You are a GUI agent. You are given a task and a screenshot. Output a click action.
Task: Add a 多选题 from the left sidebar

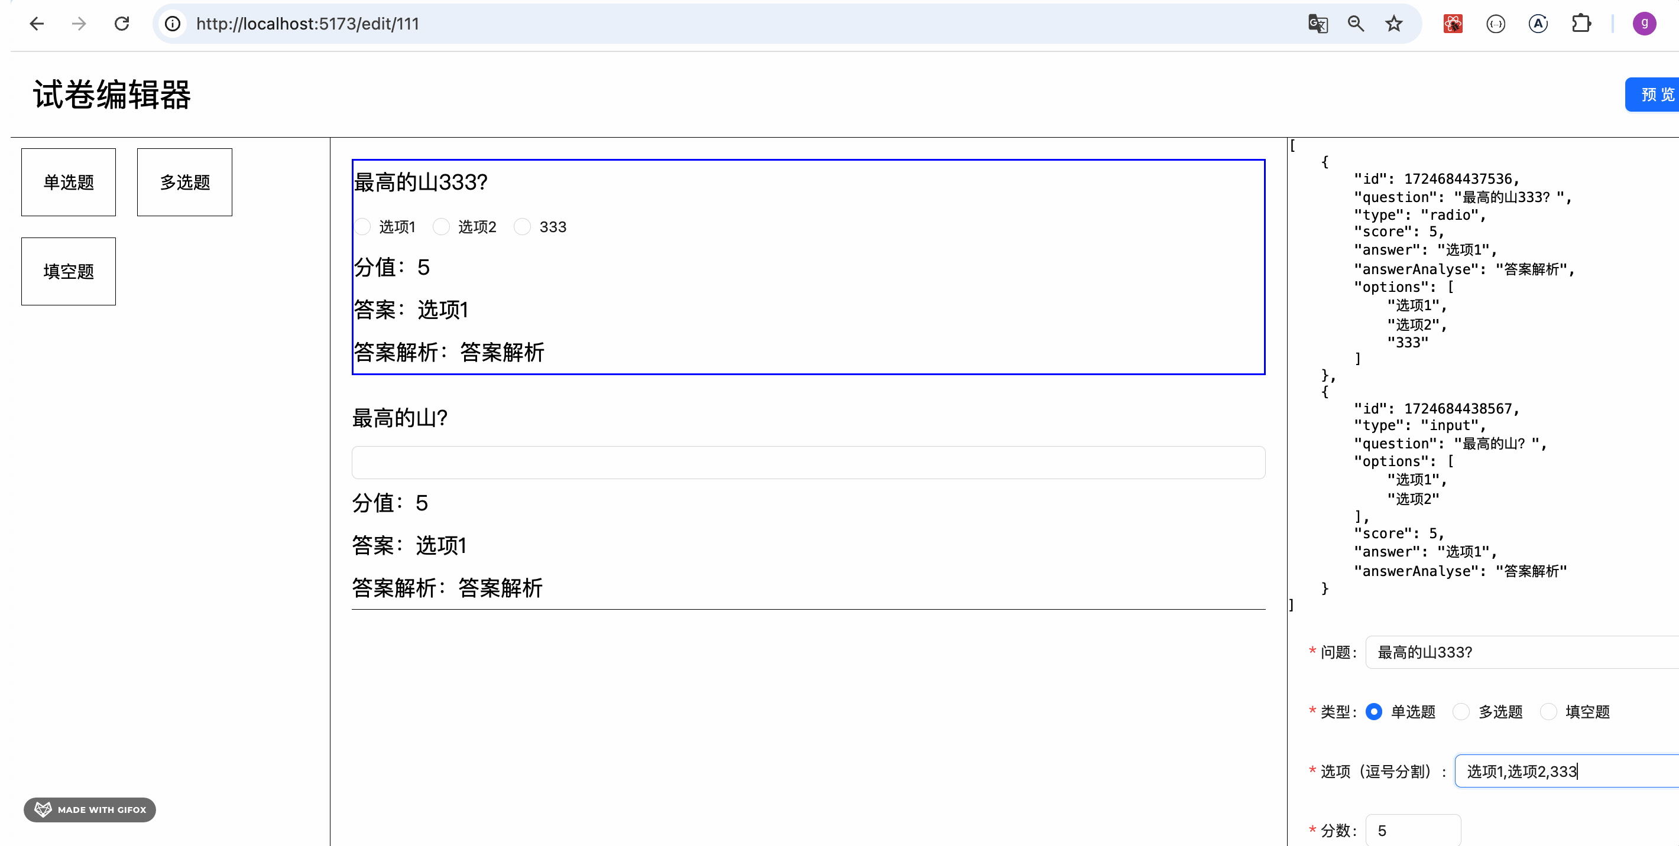click(x=184, y=183)
